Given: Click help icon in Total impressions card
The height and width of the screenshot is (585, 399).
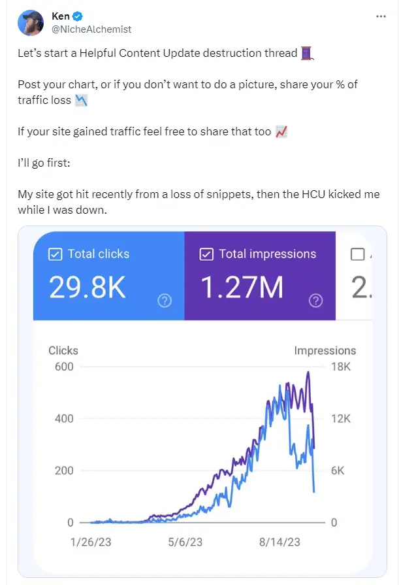Looking at the screenshot, I should (316, 300).
